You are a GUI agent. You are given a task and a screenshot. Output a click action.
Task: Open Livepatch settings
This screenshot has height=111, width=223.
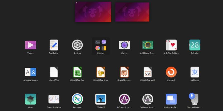click(x=171, y=72)
